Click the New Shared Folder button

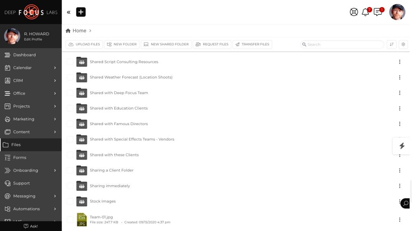[166, 45]
